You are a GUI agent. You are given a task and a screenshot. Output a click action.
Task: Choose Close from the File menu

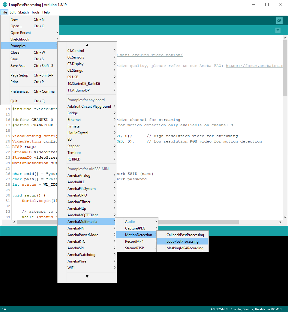tap(30, 52)
